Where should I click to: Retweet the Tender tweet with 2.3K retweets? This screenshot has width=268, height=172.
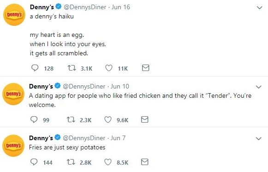(x=71, y=119)
